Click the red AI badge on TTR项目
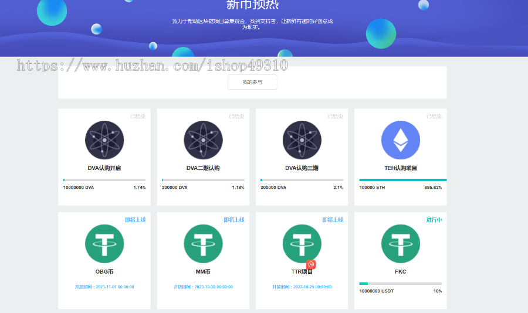The width and height of the screenshot is (528, 313). [x=311, y=264]
